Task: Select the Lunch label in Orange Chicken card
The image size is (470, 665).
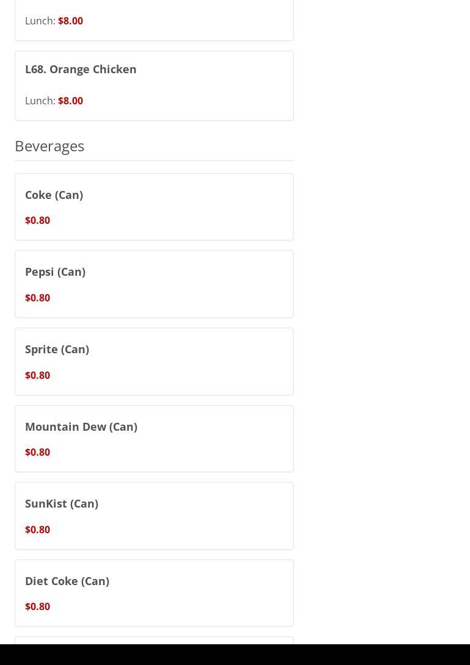Action: pyautogui.click(x=40, y=101)
